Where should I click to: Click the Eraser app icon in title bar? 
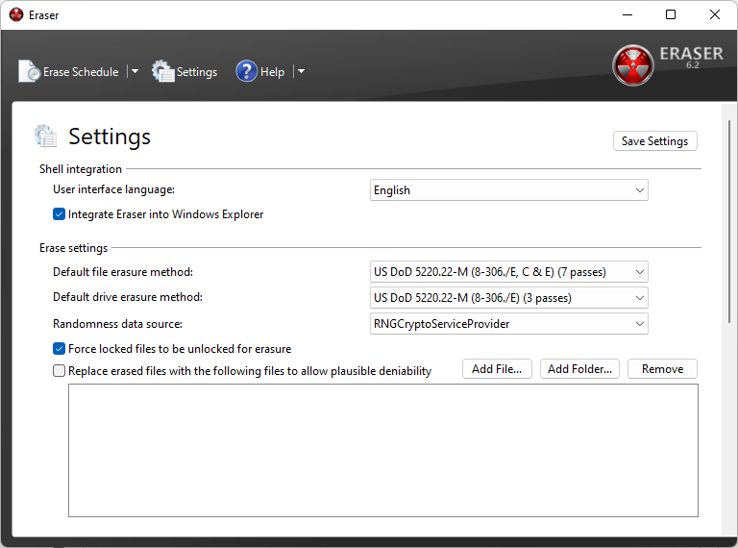pos(16,14)
